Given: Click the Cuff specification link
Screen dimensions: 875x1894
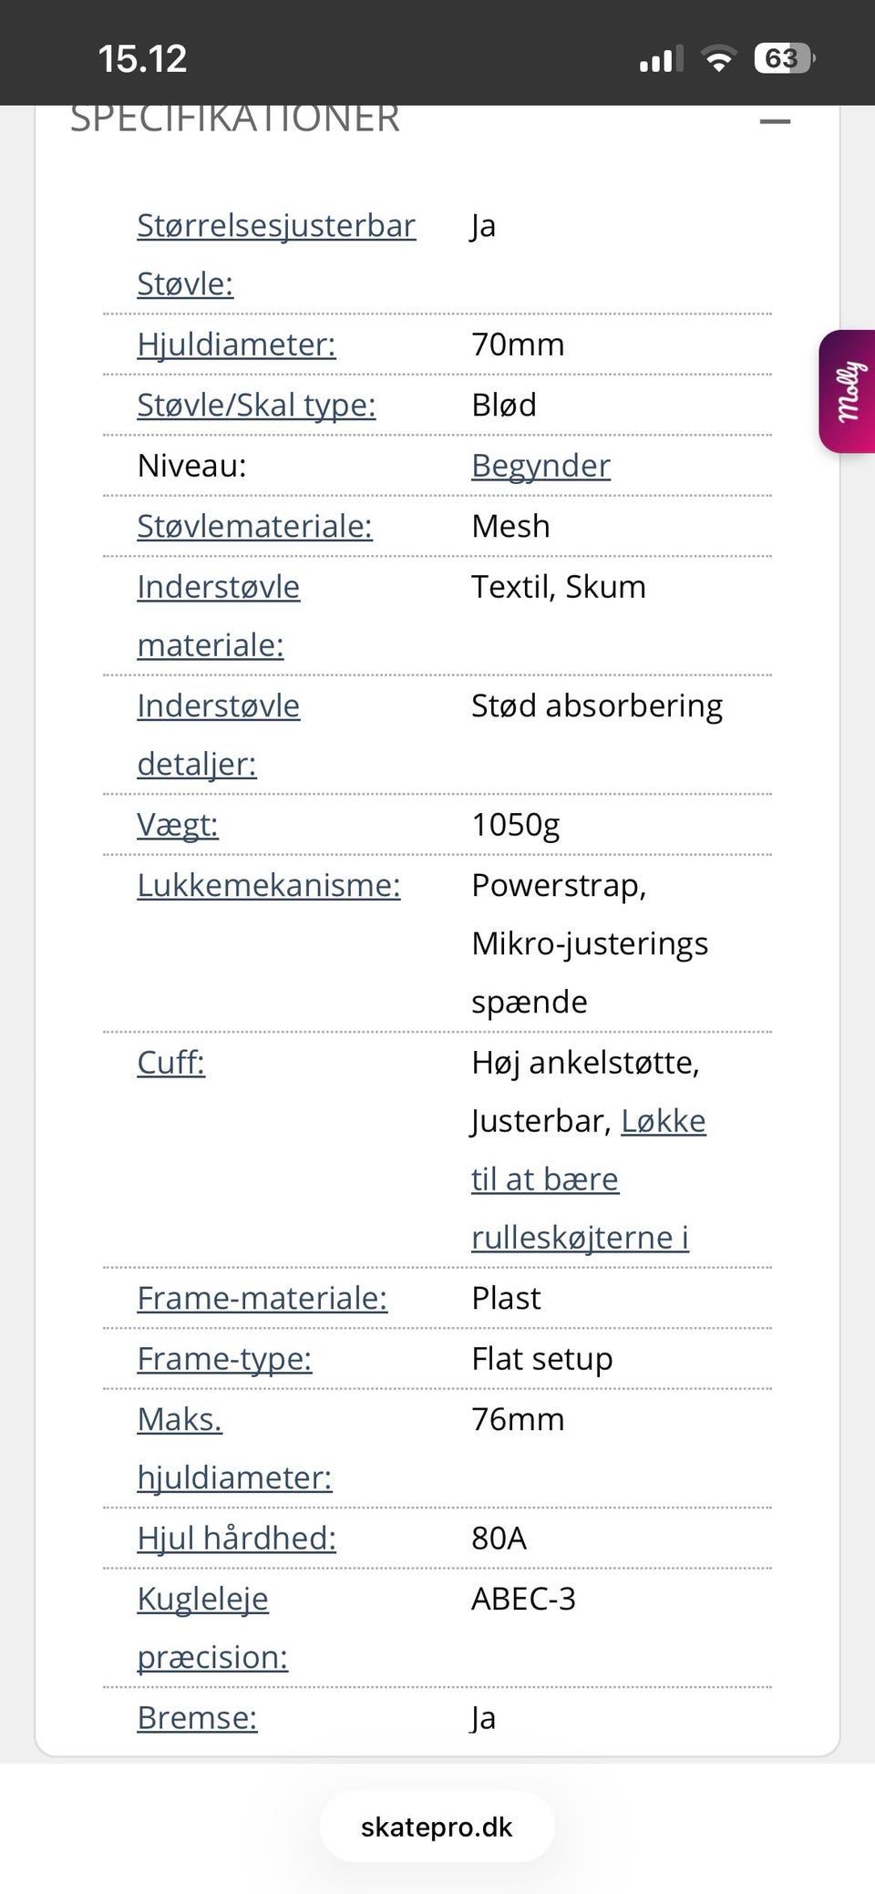Looking at the screenshot, I should [x=170, y=1062].
